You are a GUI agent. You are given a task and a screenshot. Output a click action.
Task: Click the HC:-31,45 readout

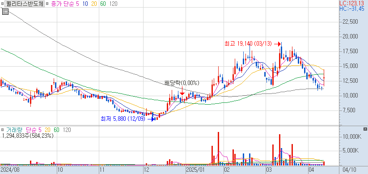coord(352,8)
